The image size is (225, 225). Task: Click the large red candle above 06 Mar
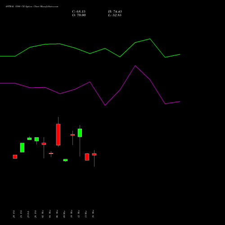(58, 135)
